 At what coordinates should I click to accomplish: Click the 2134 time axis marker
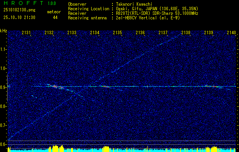[95, 32]
